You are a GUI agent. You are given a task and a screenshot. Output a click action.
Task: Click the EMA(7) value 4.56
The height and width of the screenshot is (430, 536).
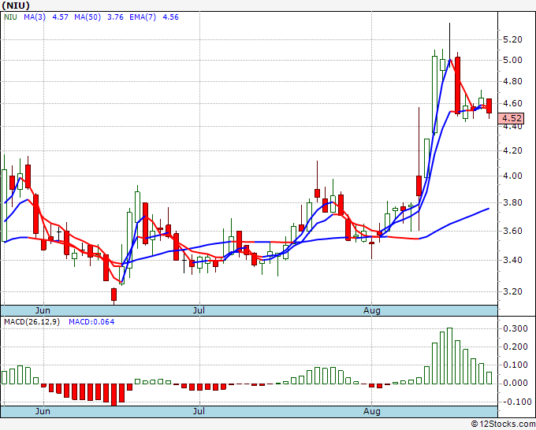[170, 17]
